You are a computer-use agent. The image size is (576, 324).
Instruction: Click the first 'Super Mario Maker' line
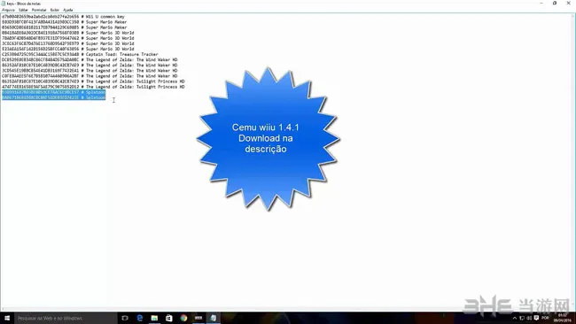[65, 22]
